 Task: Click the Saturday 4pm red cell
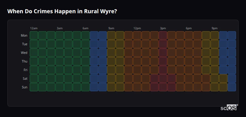pos(172,79)
